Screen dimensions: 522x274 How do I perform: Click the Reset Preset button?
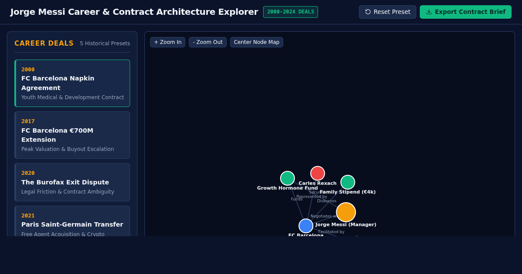click(387, 12)
